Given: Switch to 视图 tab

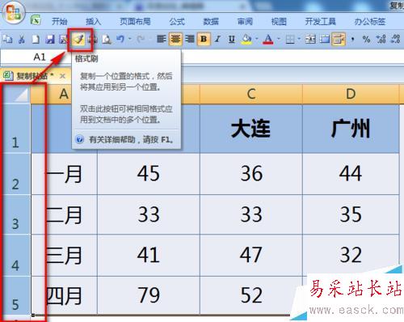Looking at the screenshot, I should [279, 21].
